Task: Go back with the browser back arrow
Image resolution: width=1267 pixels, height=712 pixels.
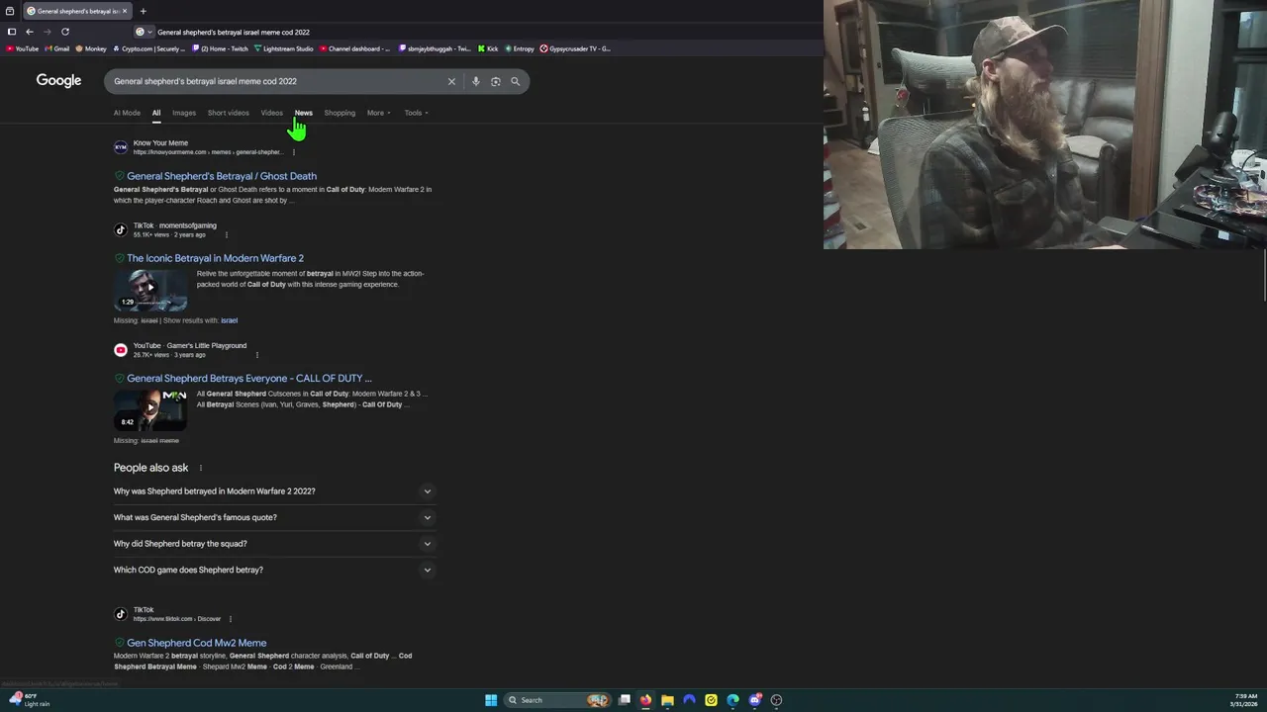Action: [x=29, y=32]
